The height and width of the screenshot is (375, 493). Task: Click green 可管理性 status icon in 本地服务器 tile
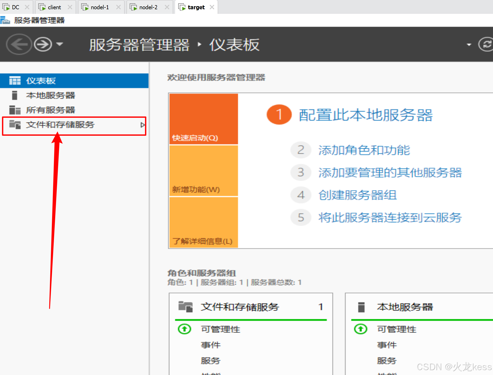[x=361, y=329]
